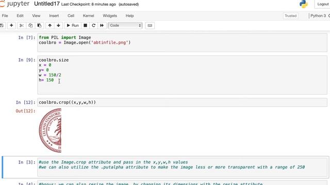330x185 pixels.
Task: Open the command palette keyboard icon
Action: tap(150, 25)
